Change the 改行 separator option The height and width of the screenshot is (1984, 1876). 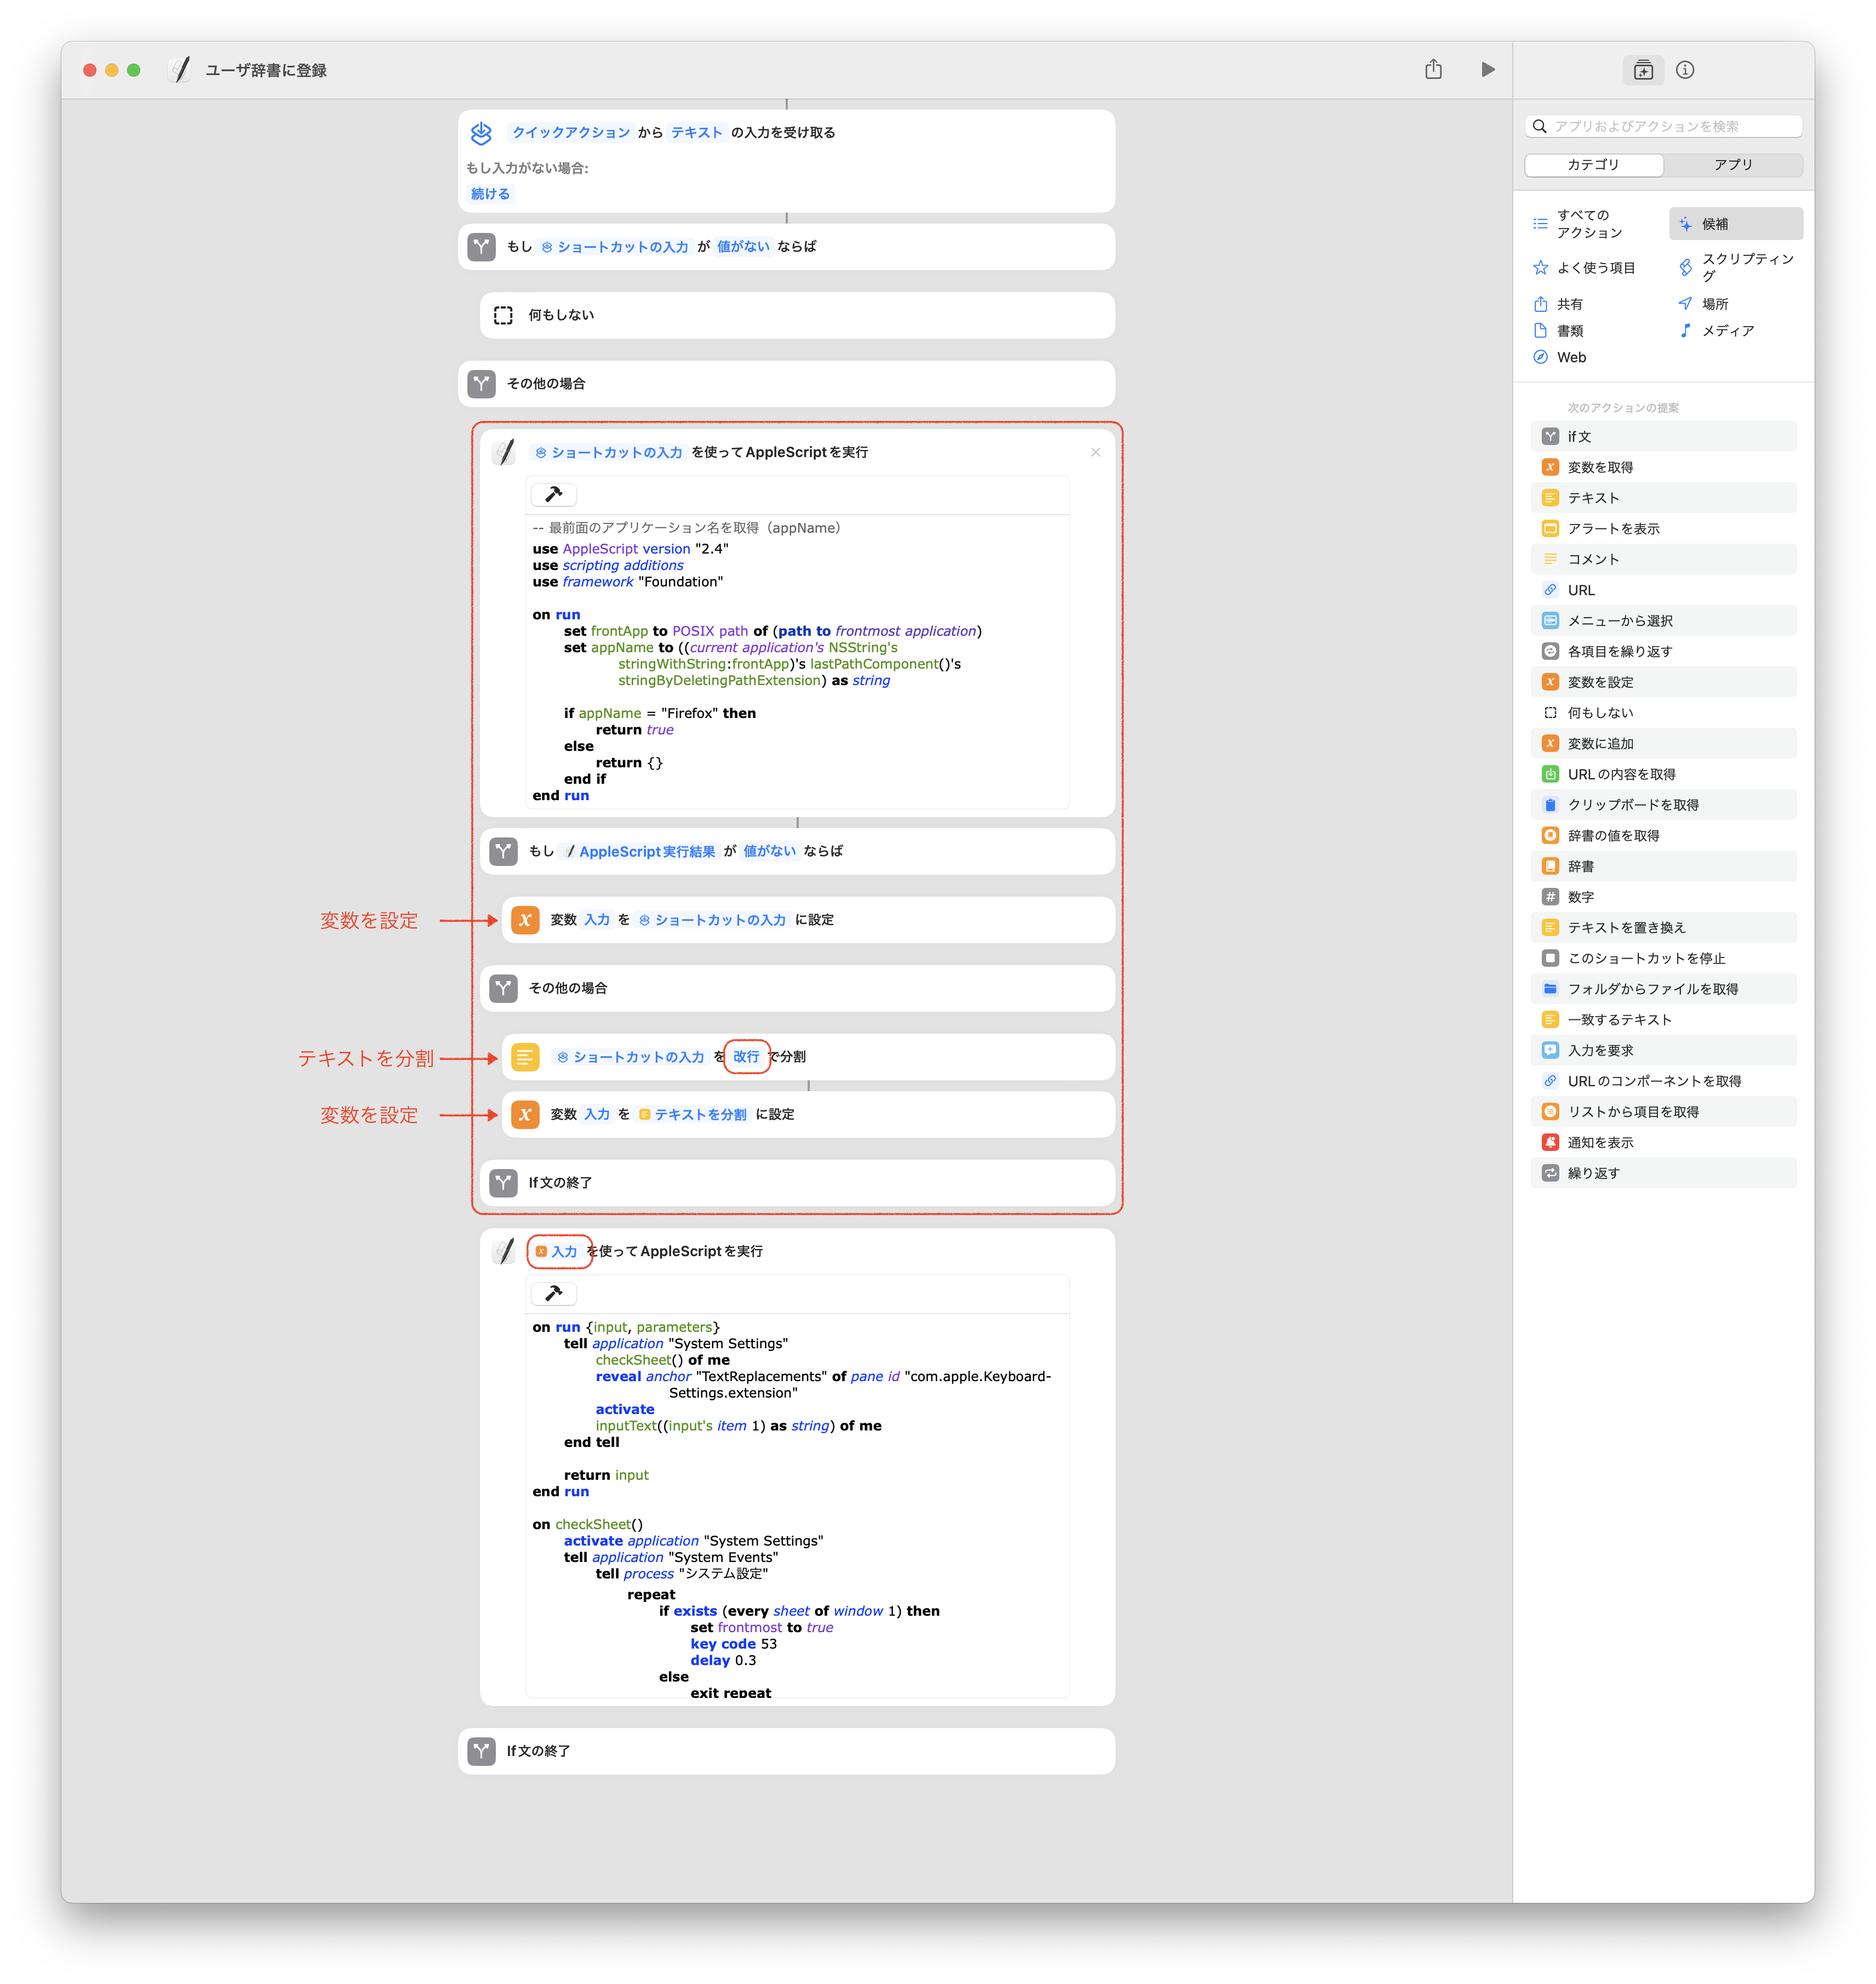[746, 1057]
